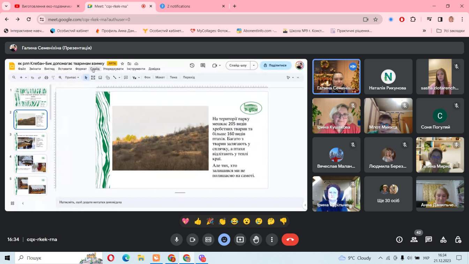Open the participants list panel
Screen dimensions: 469x264
(414, 240)
